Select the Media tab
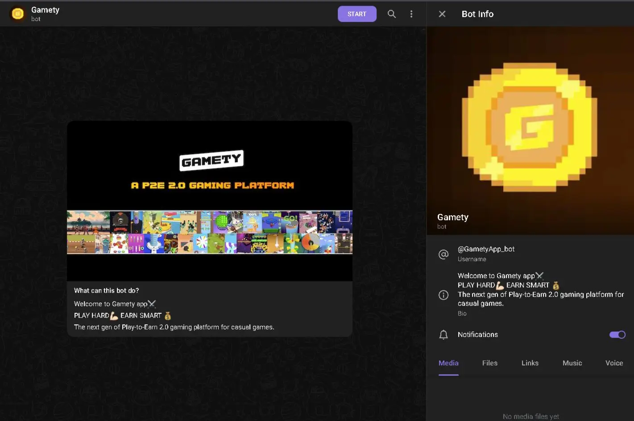634x421 pixels. pyautogui.click(x=448, y=363)
